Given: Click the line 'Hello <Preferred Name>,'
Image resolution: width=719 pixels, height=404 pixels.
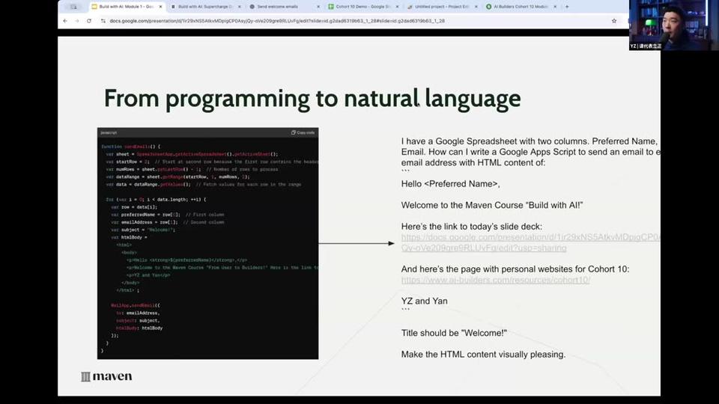Looking at the screenshot, I should [450, 184].
